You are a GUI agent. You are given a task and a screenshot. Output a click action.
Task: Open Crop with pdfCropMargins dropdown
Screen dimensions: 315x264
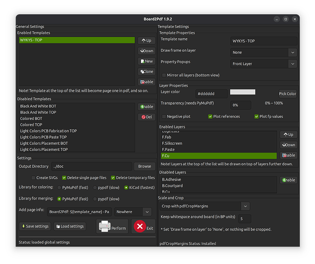205,206
